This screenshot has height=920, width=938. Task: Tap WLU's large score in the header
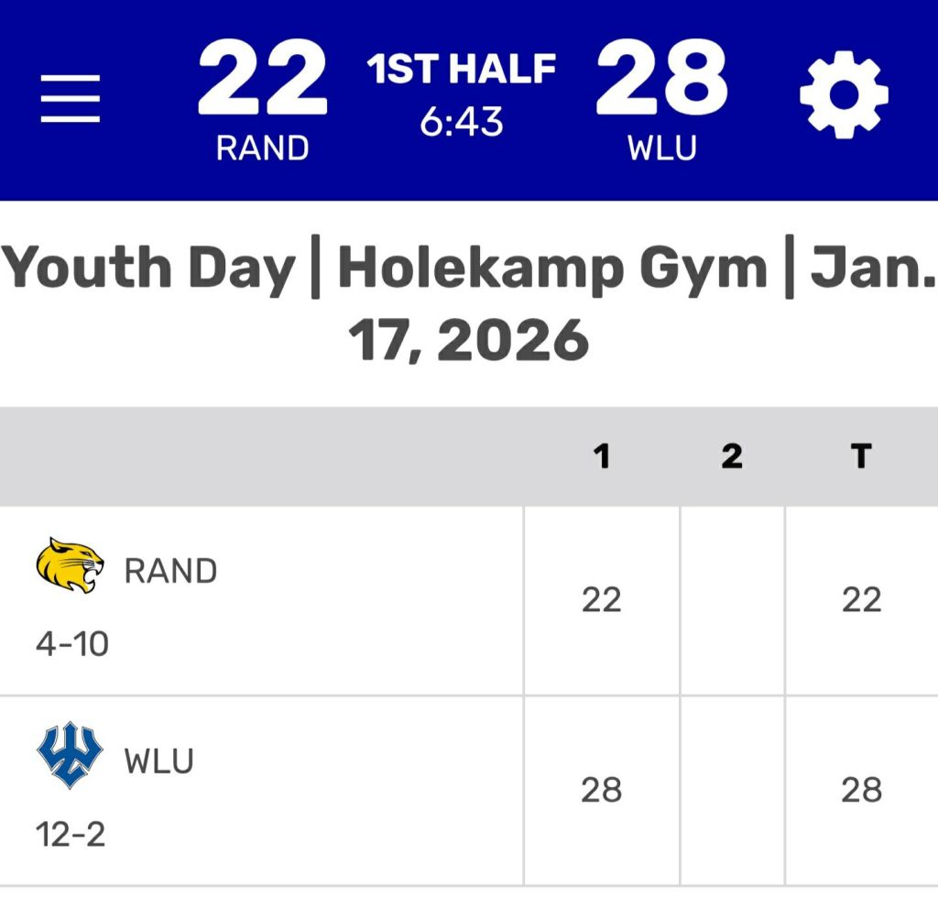661,80
